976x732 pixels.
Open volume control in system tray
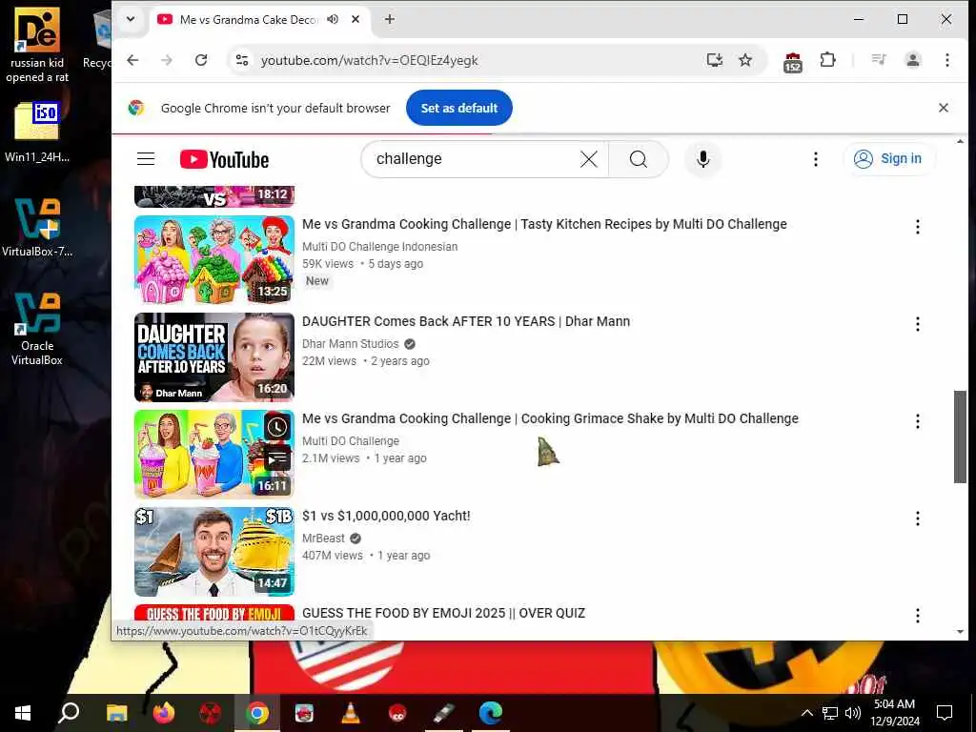pyautogui.click(x=853, y=713)
